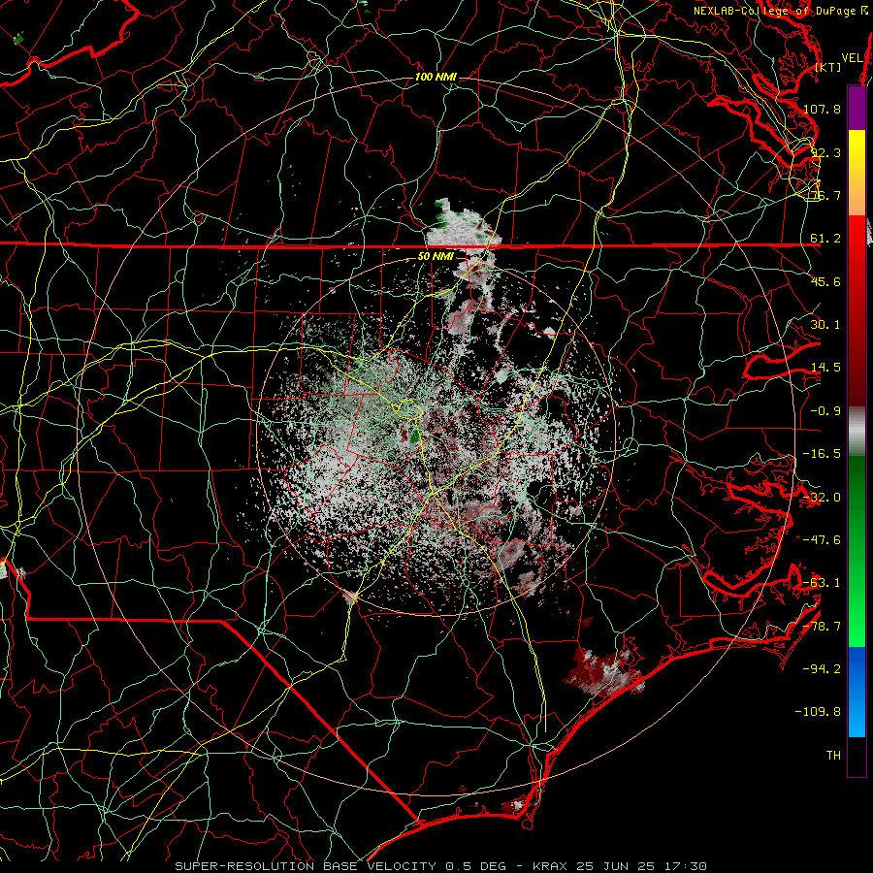Click the 45.6 scale value
The height and width of the screenshot is (873, 873).
pos(825,281)
